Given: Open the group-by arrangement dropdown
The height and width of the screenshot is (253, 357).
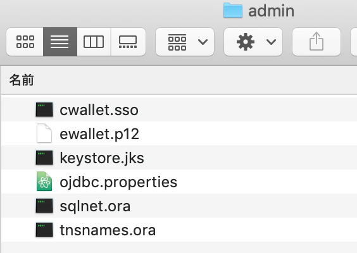Looking at the screenshot, I should pyautogui.click(x=185, y=42).
